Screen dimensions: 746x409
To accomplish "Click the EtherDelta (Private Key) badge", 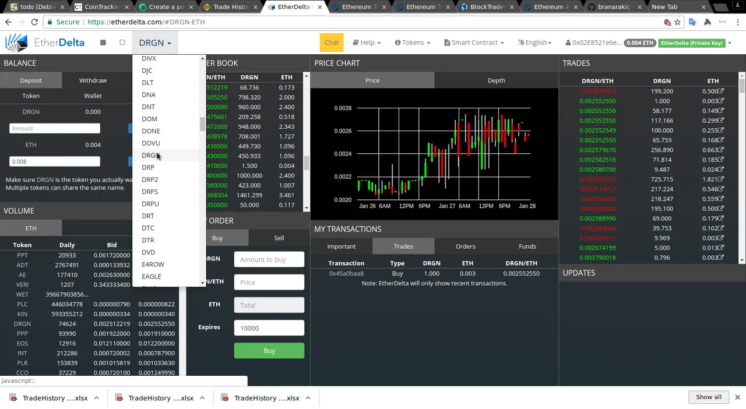I will tap(692, 43).
